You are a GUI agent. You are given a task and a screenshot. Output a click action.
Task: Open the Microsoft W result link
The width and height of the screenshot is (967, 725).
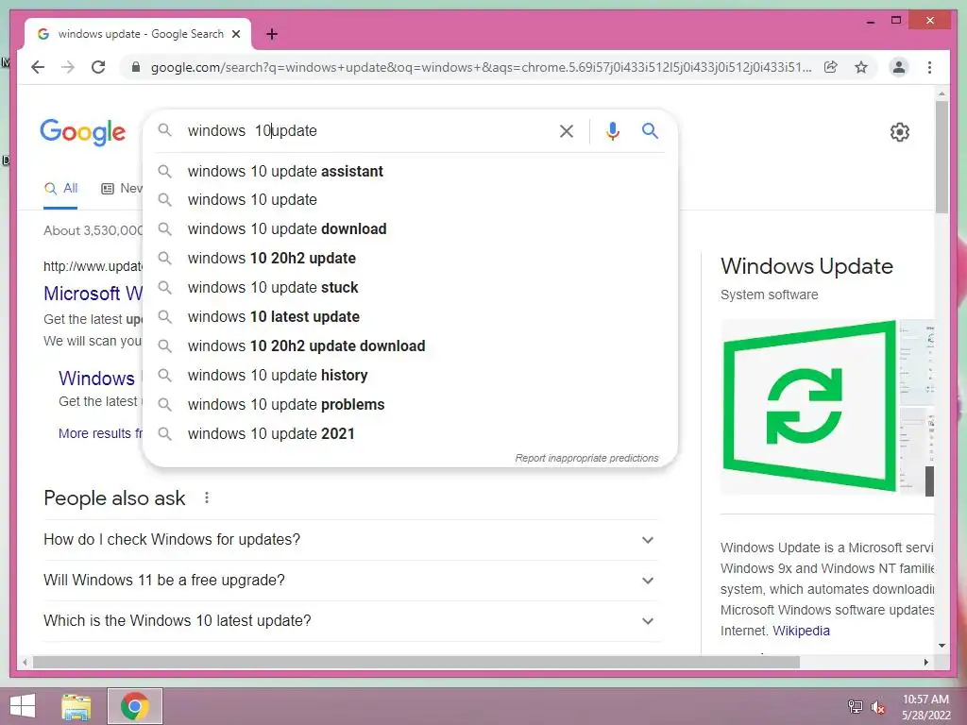(93, 294)
